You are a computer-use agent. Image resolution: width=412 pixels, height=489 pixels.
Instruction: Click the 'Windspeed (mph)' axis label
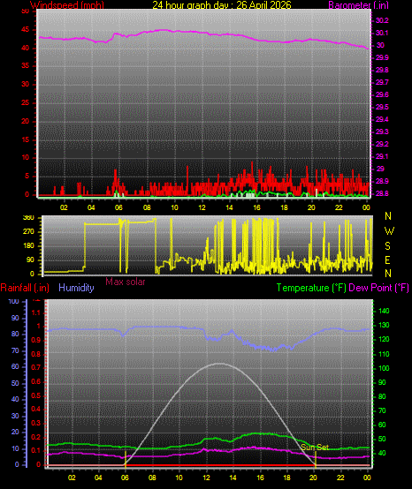[x=67, y=5]
